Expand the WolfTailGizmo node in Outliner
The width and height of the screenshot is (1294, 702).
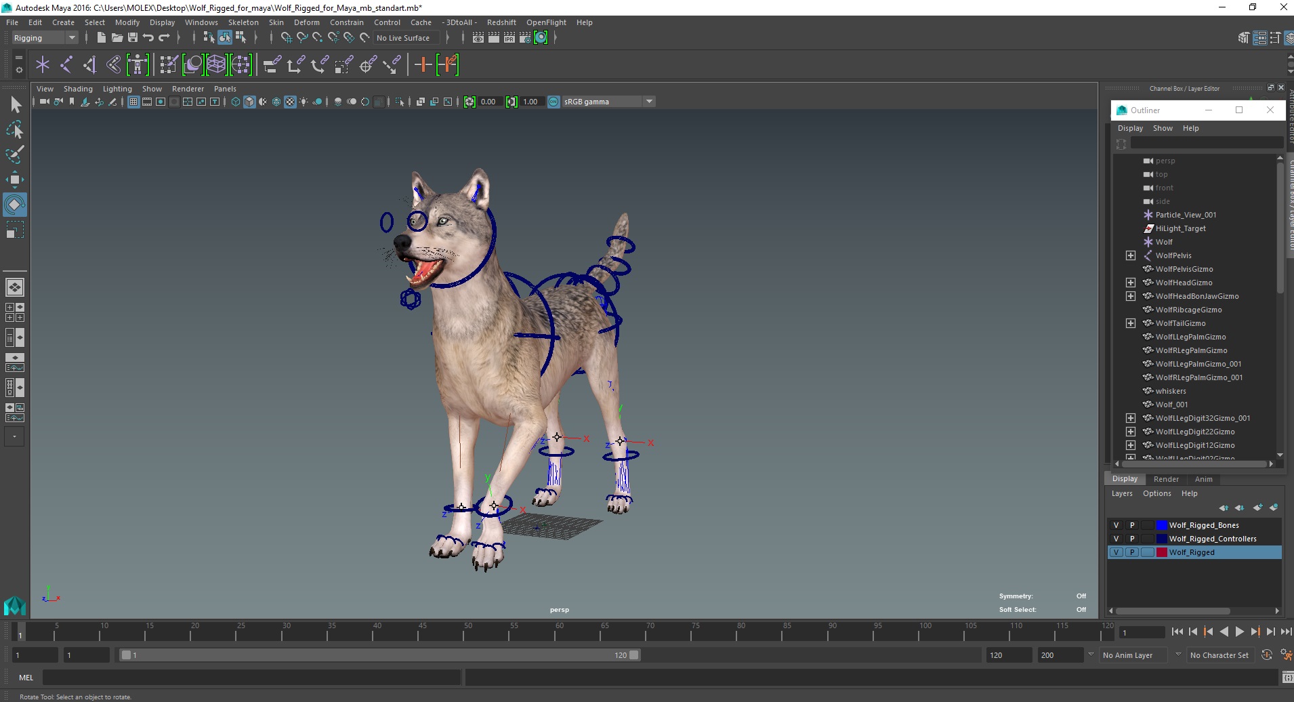pyautogui.click(x=1131, y=323)
